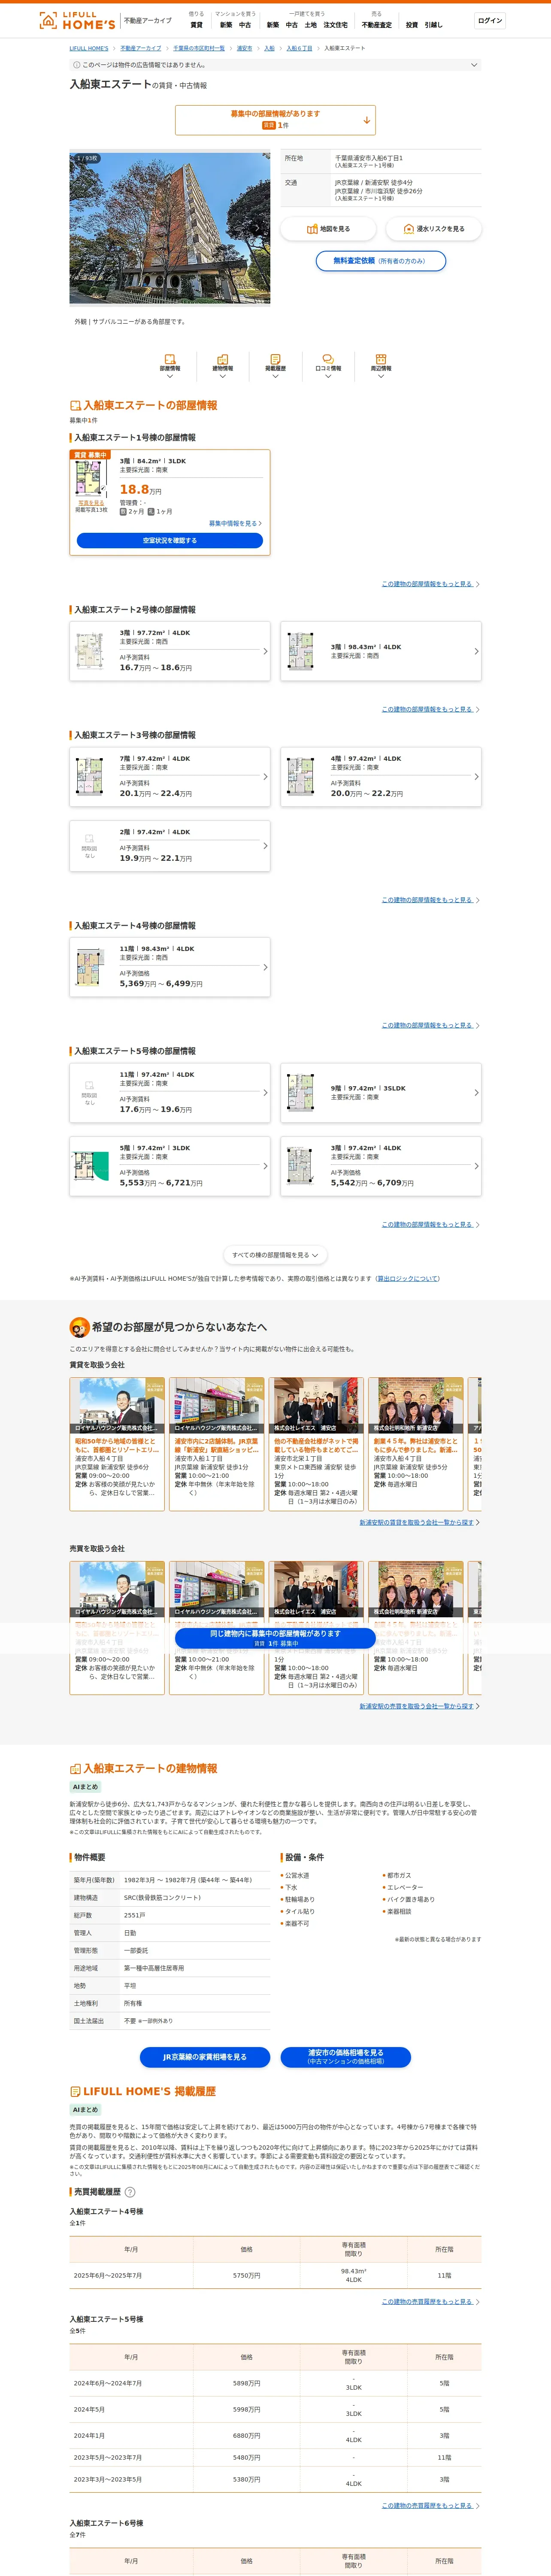Viewport: 551px width, 2576px height.
Task: Open the 部屋情報 section icon
Action: pyautogui.click(x=170, y=359)
